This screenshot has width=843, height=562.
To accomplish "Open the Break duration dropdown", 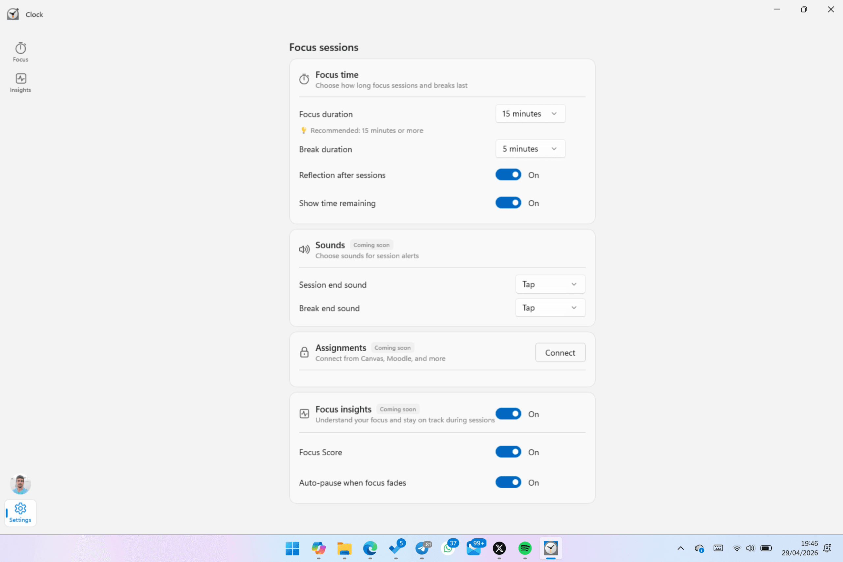I will pos(530,149).
